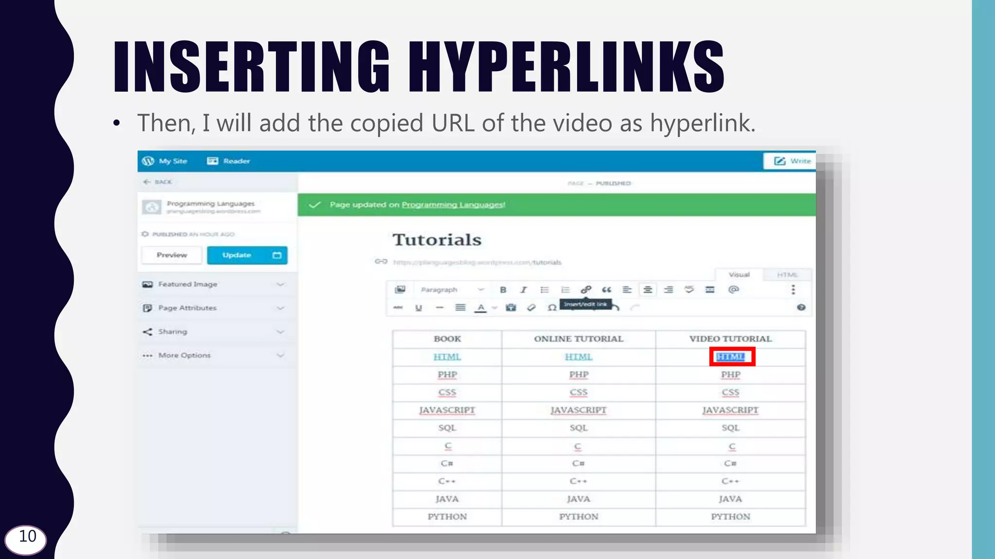
Task: Click the redo arrow icon
Action: (x=635, y=308)
